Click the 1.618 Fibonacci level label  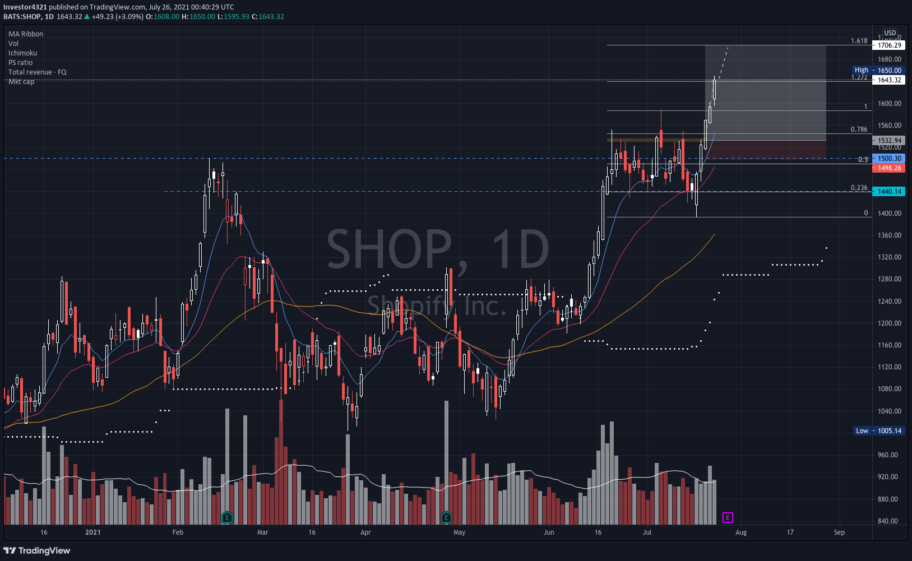tap(859, 41)
